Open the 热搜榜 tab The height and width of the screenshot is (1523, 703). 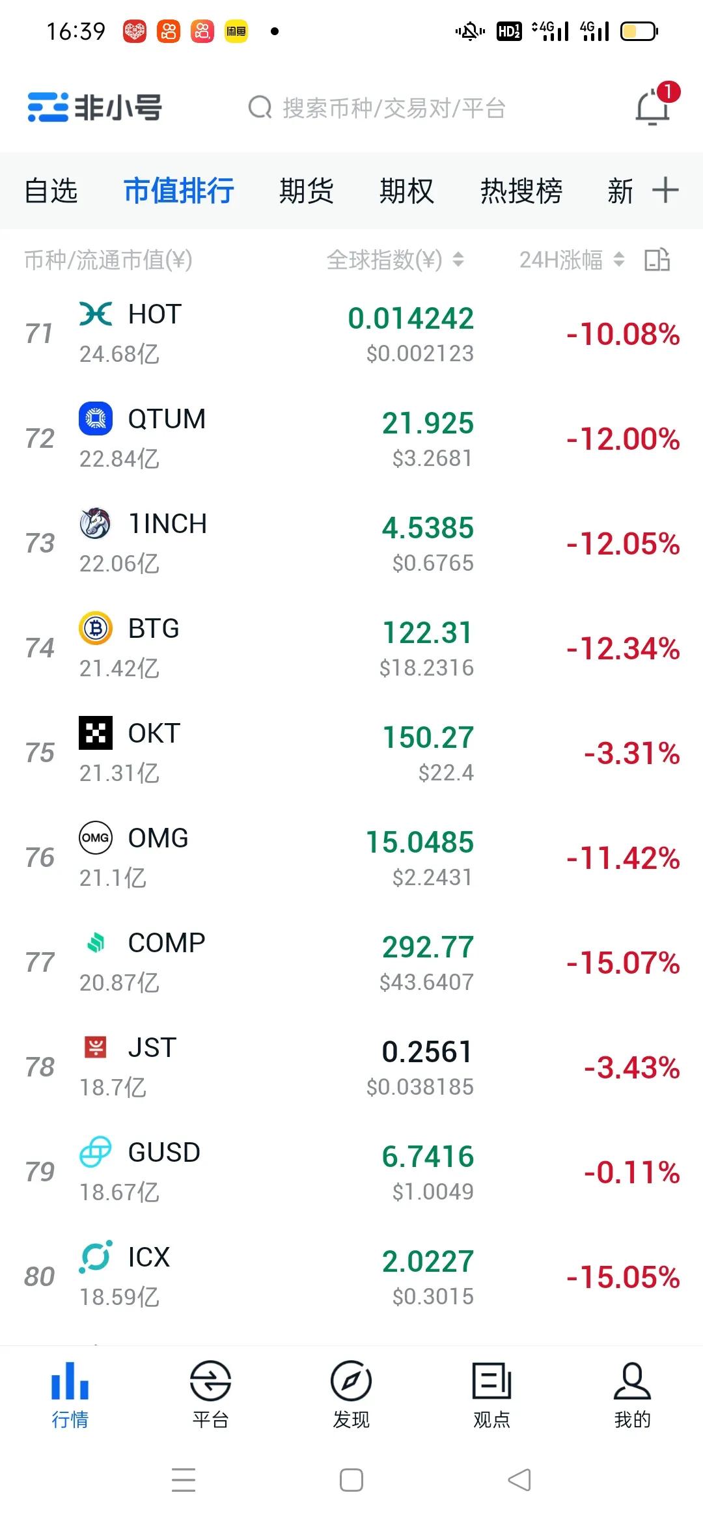[521, 191]
